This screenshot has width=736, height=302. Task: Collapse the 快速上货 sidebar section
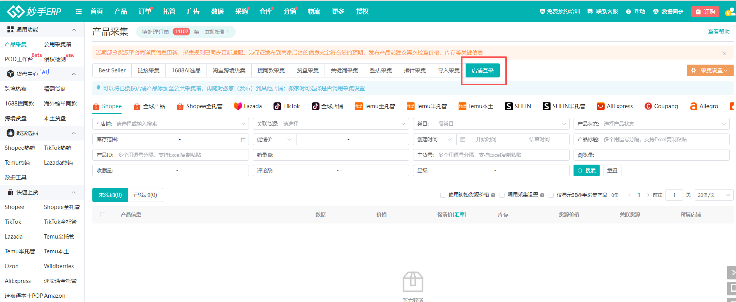tap(74, 192)
